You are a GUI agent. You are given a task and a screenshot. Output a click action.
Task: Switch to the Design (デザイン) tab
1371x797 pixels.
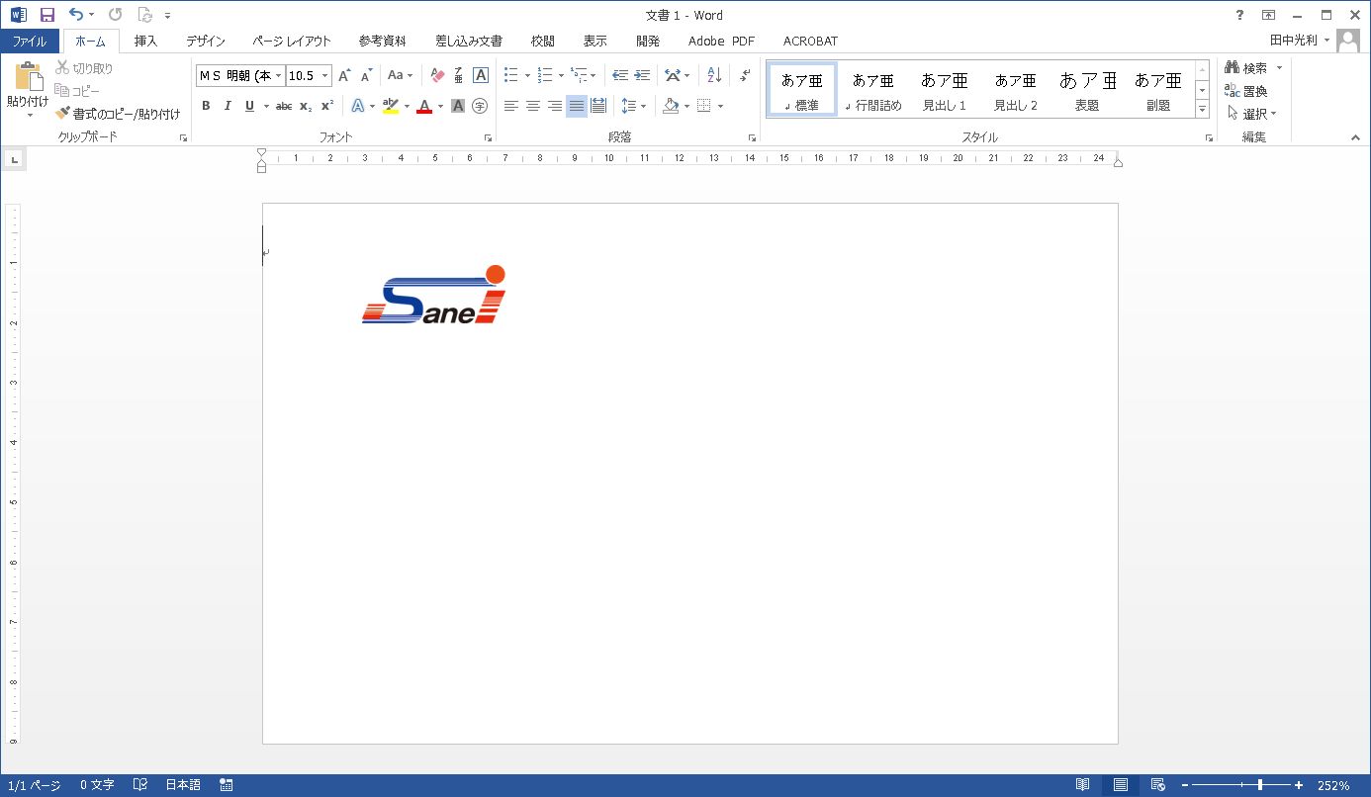pyautogui.click(x=206, y=41)
